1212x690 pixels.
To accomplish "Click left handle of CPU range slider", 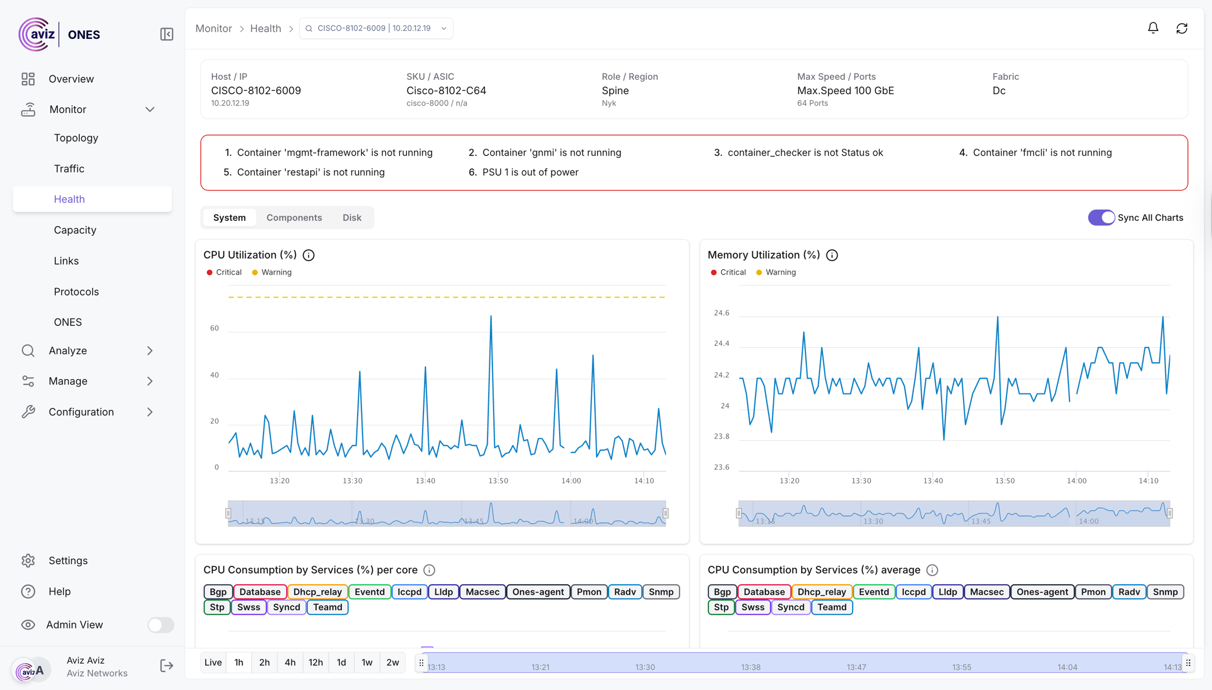I will click(x=228, y=513).
